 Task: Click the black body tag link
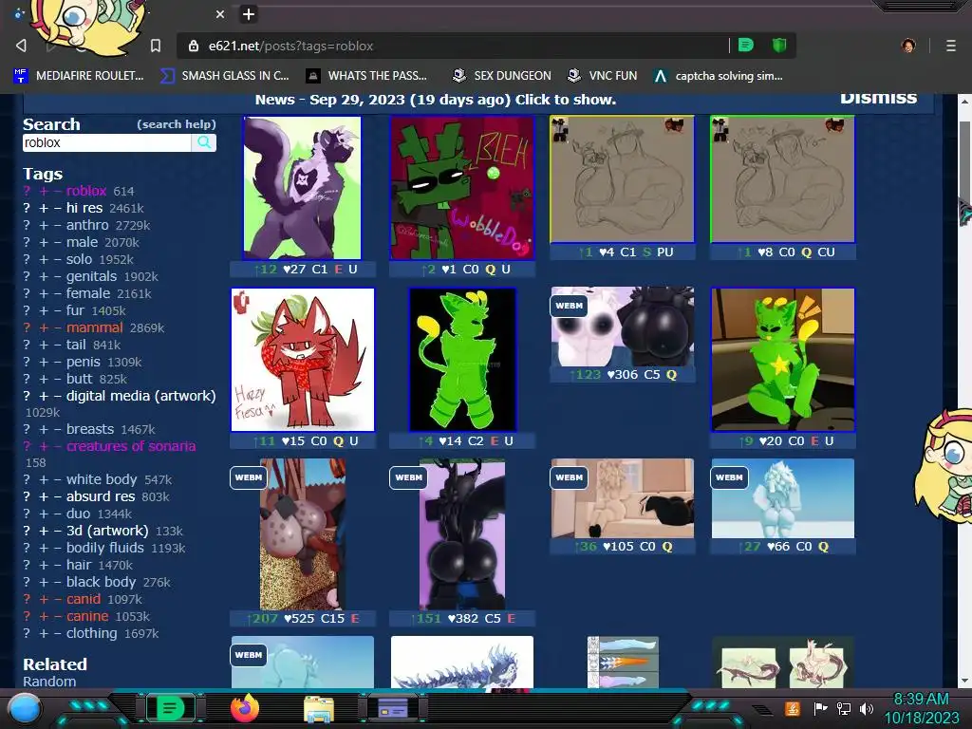[x=101, y=582]
